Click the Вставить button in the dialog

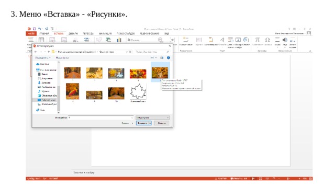click(x=142, y=123)
